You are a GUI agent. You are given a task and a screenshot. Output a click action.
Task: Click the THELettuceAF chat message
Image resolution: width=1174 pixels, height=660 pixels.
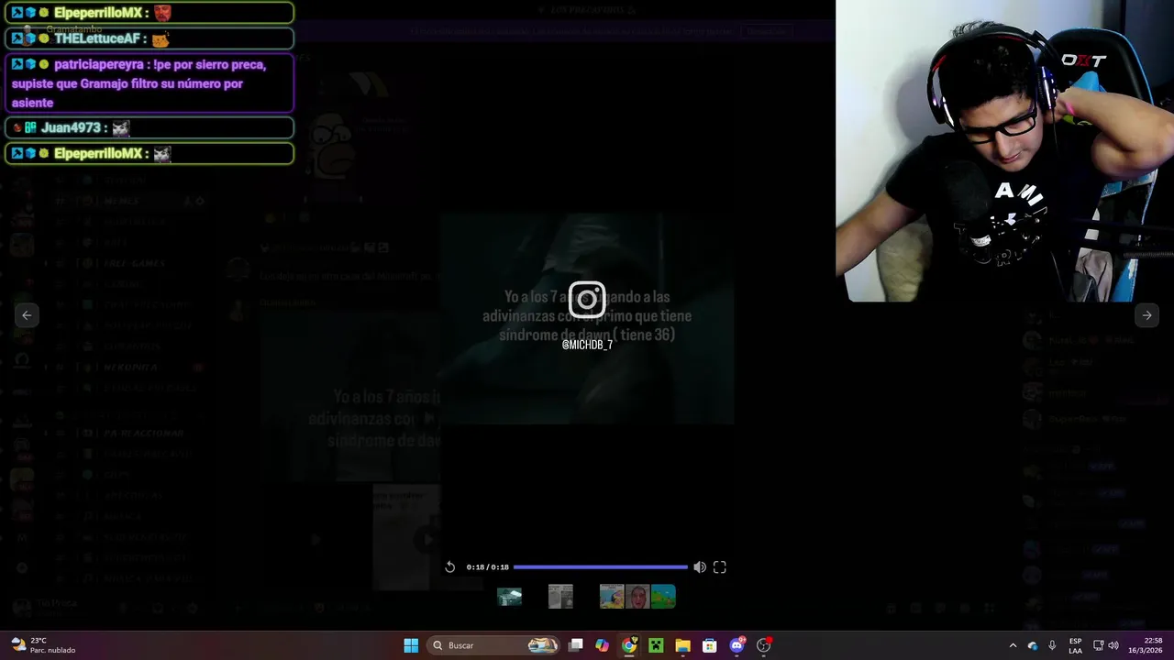(150, 38)
